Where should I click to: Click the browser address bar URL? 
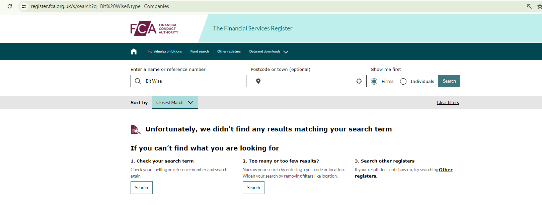100,6
